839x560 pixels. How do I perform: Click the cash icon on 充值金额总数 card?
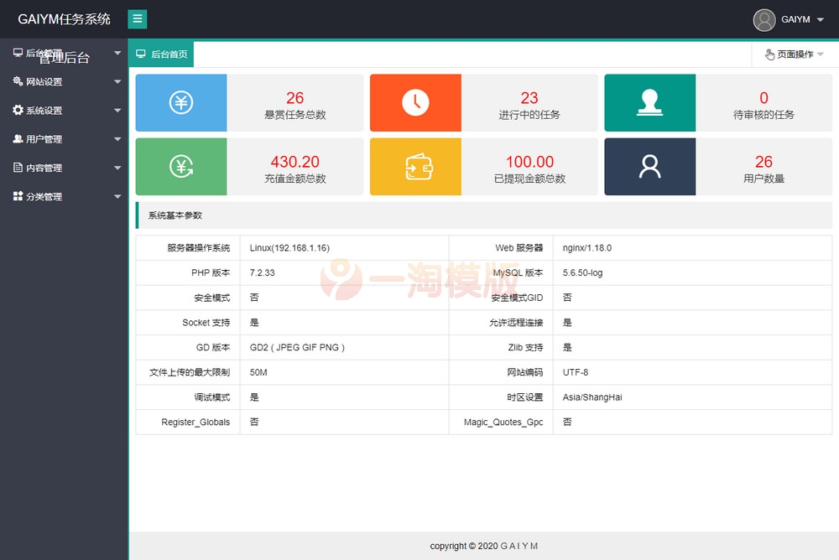[x=180, y=166]
